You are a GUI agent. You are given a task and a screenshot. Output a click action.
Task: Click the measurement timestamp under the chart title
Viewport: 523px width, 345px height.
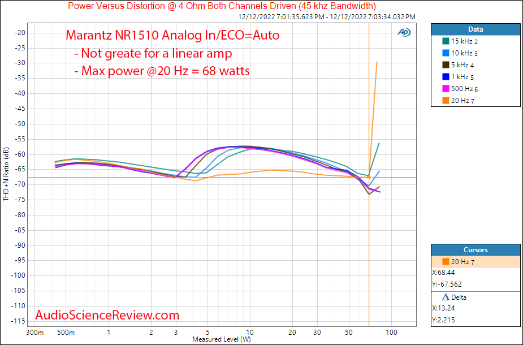pyautogui.click(x=327, y=16)
